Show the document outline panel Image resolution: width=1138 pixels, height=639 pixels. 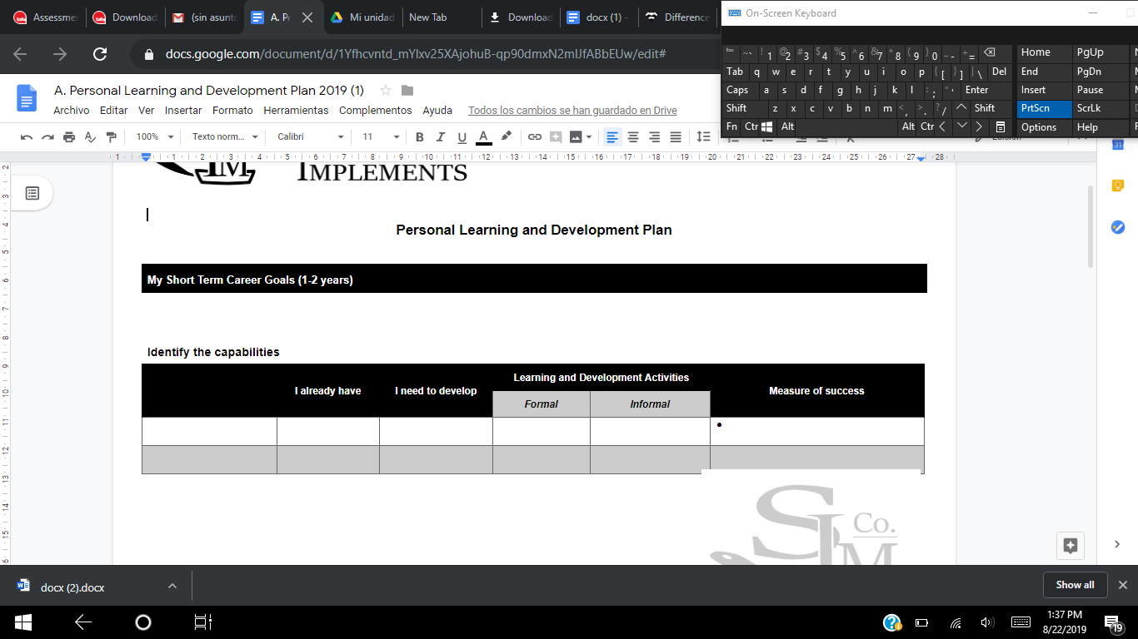pos(32,193)
